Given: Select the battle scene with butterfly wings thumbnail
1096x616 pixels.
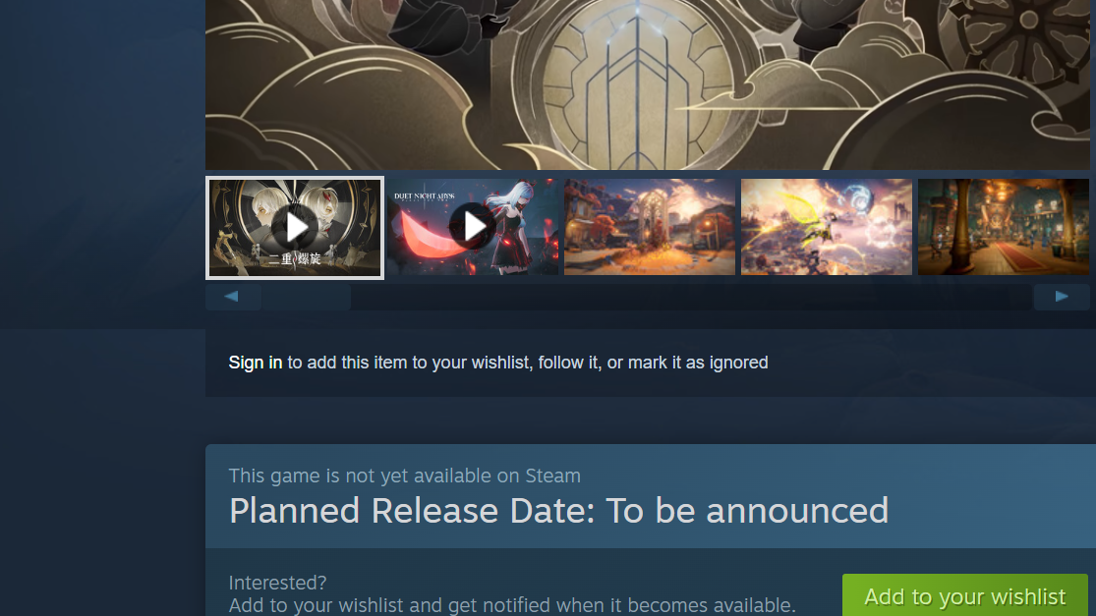Looking at the screenshot, I should [x=827, y=227].
